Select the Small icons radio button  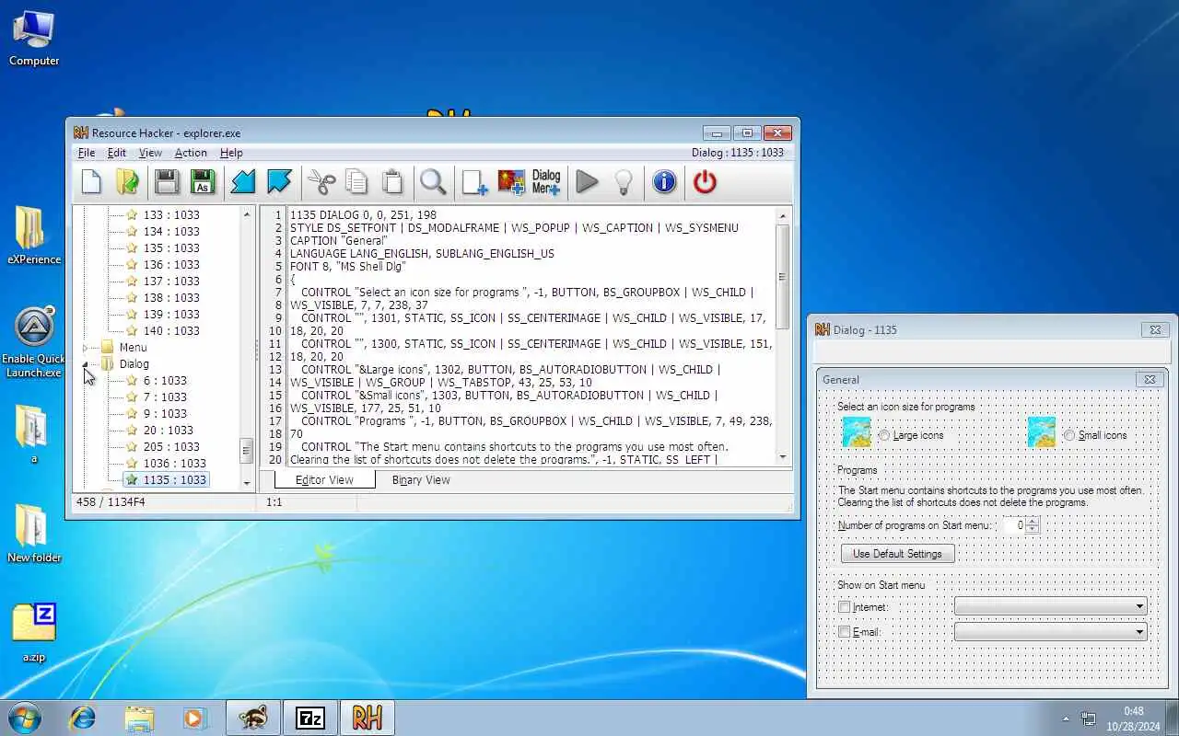pyautogui.click(x=1069, y=435)
